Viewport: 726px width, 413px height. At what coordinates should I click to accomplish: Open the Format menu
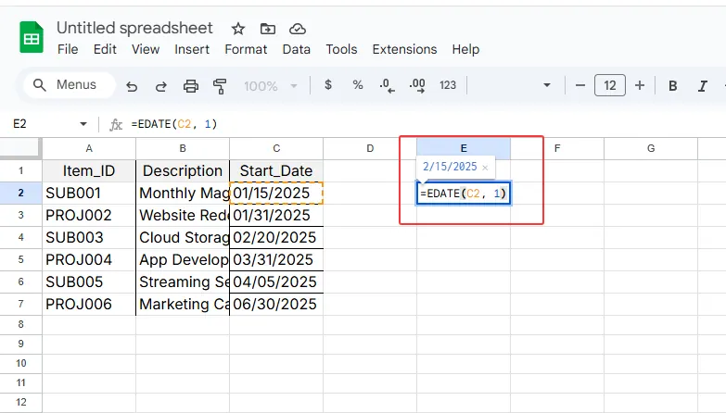tap(246, 49)
